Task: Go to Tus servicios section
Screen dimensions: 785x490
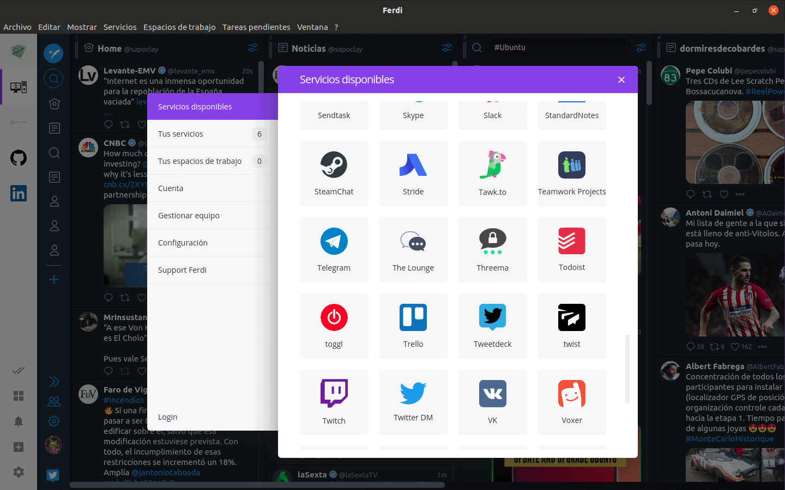Action: point(181,134)
